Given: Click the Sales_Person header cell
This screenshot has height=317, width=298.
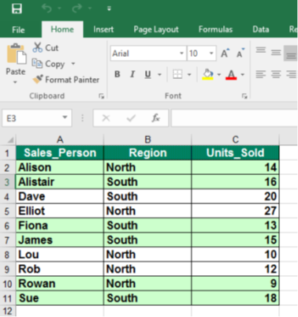Looking at the screenshot, I should pos(60,153).
